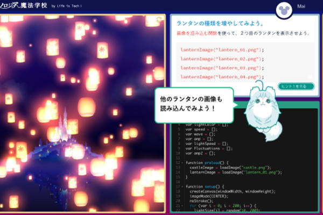Click the Technologia magic school logo
Image resolution: width=323 pixels, height=215 pixels.
[x=24, y=5]
